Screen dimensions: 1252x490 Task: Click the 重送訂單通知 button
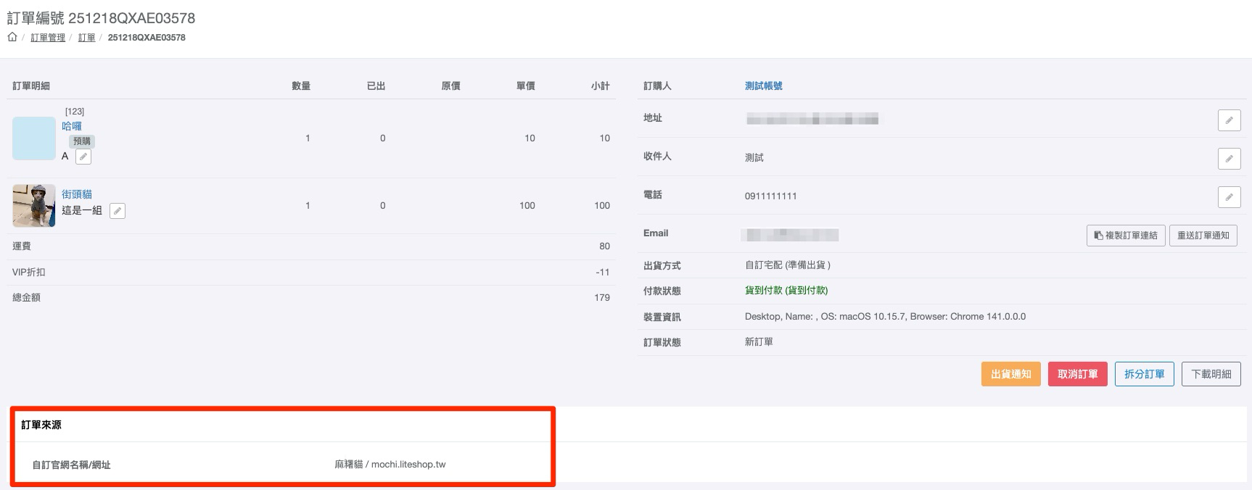click(1203, 236)
